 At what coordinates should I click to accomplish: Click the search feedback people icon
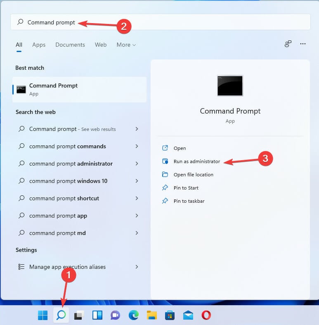coord(288,44)
